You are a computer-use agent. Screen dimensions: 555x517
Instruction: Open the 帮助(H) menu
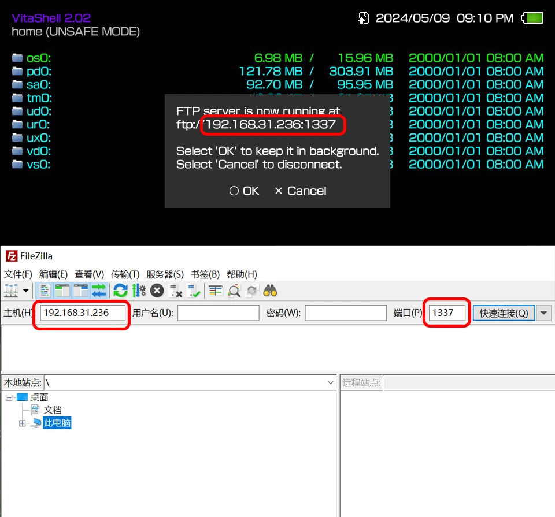[x=242, y=274]
